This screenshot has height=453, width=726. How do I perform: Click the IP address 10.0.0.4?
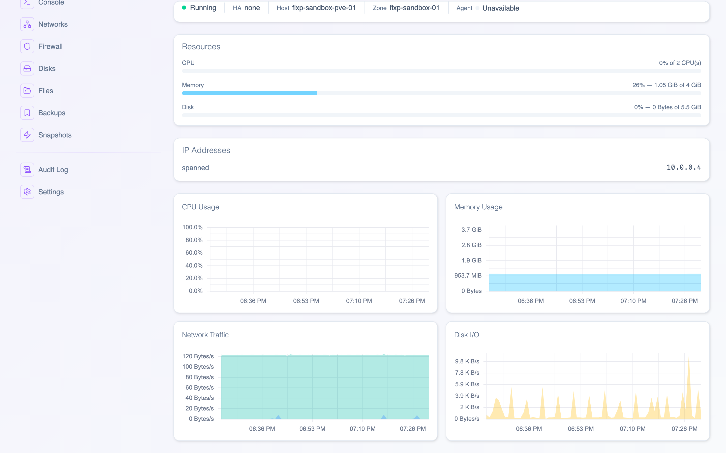[x=684, y=167]
